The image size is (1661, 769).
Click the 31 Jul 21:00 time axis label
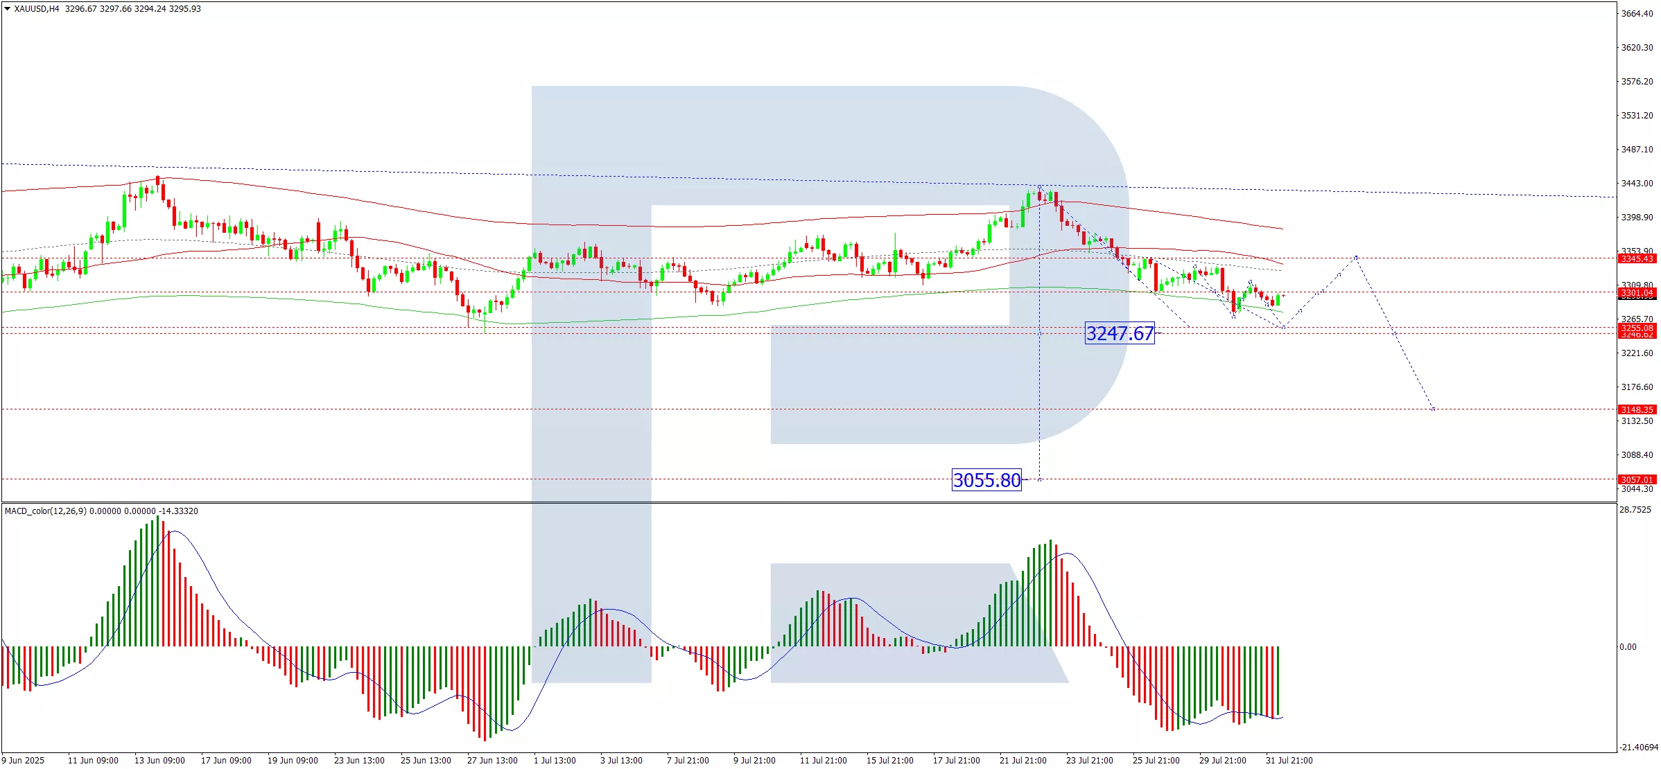point(1289,761)
